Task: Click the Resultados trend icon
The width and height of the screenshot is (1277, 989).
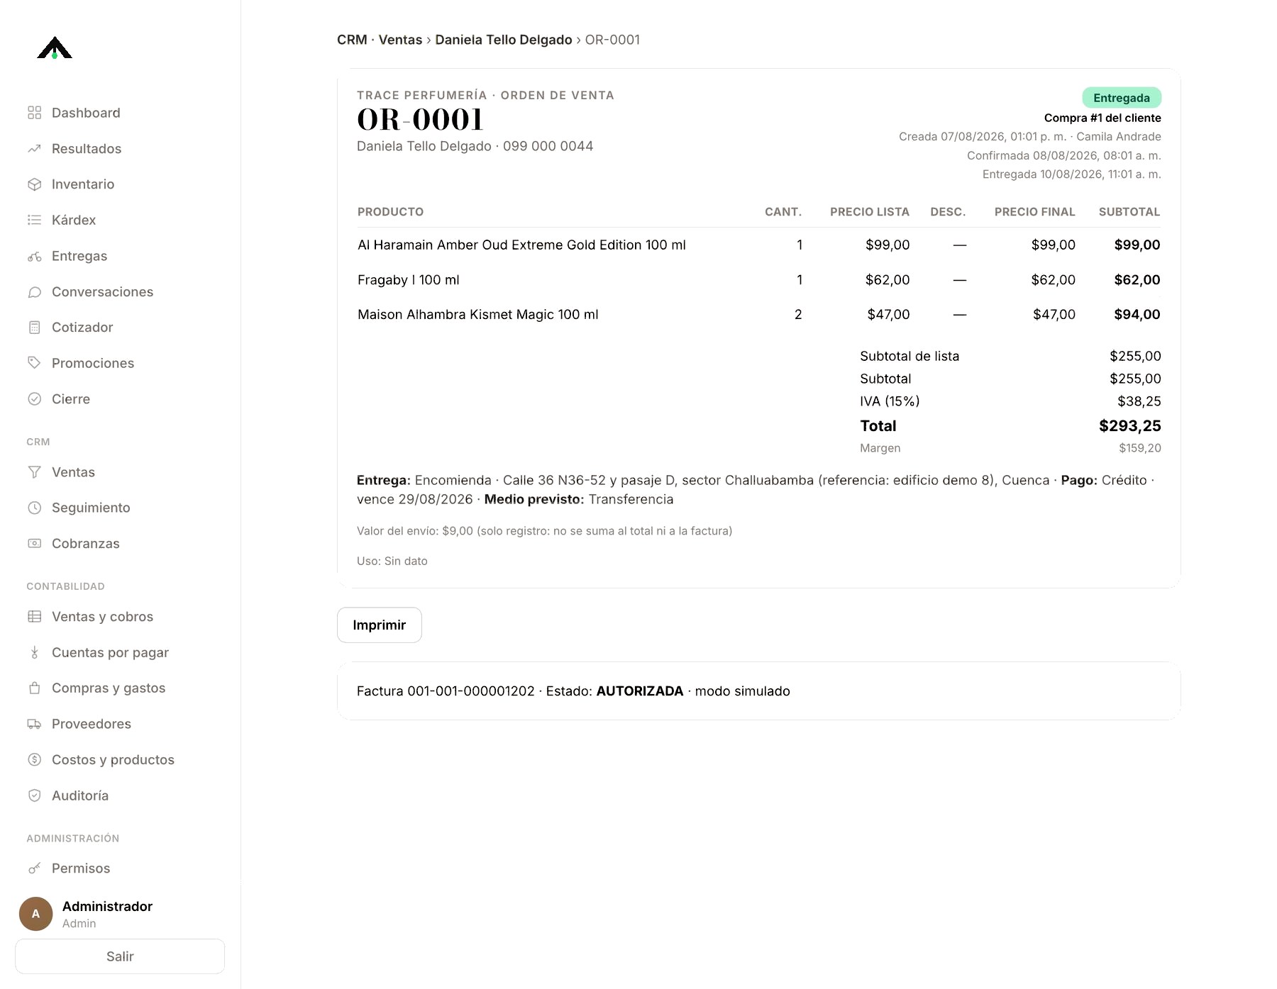Action: pyautogui.click(x=34, y=149)
